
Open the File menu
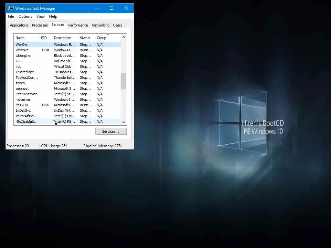[x=11, y=16]
